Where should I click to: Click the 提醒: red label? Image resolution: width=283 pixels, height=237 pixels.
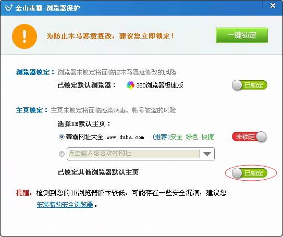pyautogui.click(x=24, y=193)
